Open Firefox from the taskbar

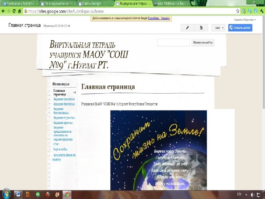pos(47,195)
